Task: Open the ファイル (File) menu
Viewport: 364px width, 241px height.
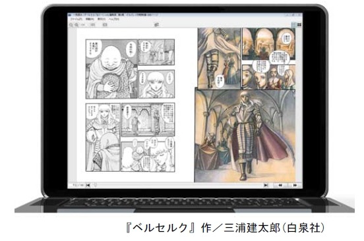Action: (x=76, y=20)
